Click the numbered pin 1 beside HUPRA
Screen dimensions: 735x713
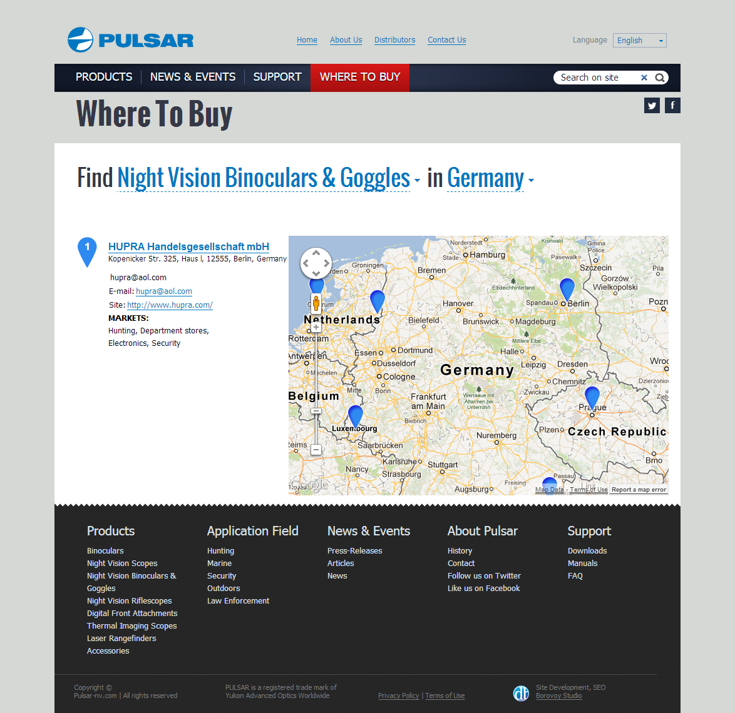pyautogui.click(x=87, y=252)
